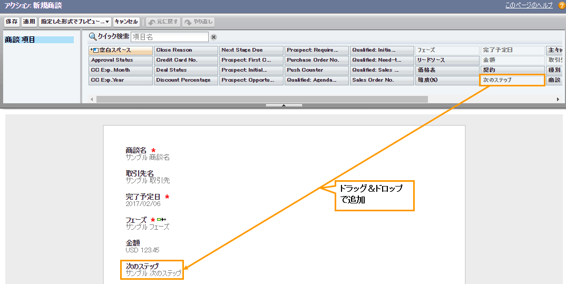The height and width of the screenshot is (284, 566).
Task: Select the 契約 palette item
Action: 513,71
